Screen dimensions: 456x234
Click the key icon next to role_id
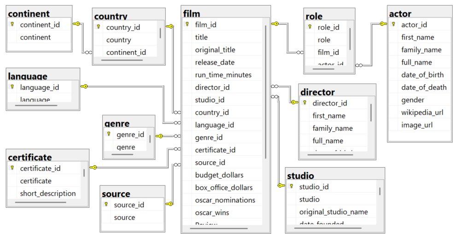pyautogui.click(x=310, y=27)
